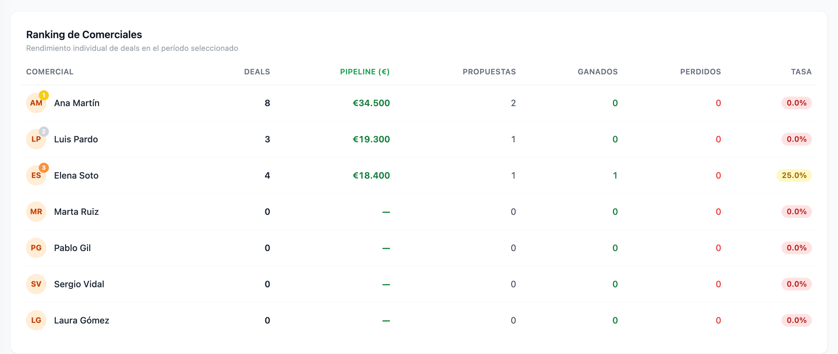Click Elena Soto's 25.0% rate badge

(794, 176)
